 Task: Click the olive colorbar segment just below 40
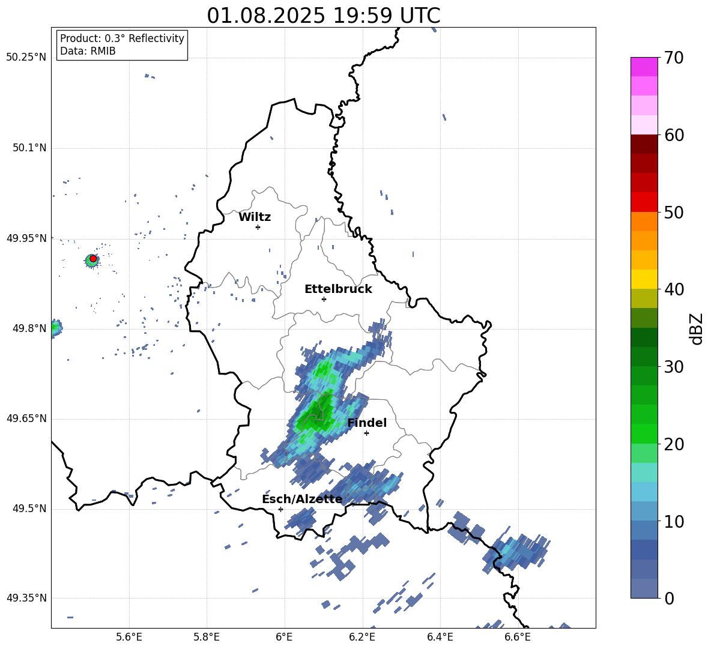click(x=644, y=298)
